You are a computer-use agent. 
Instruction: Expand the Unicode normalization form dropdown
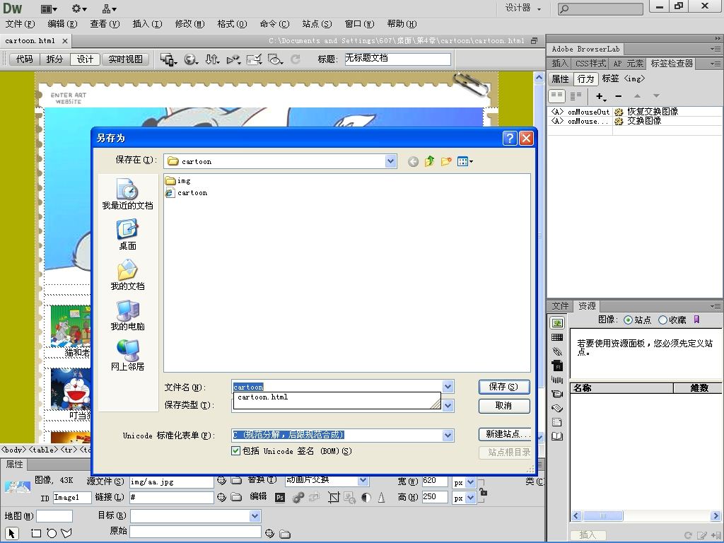[448, 436]
